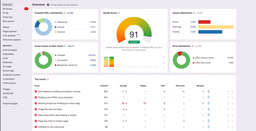Click help icon beside Health Score title
Screen dimensions: 256x131
click(119, 13)
